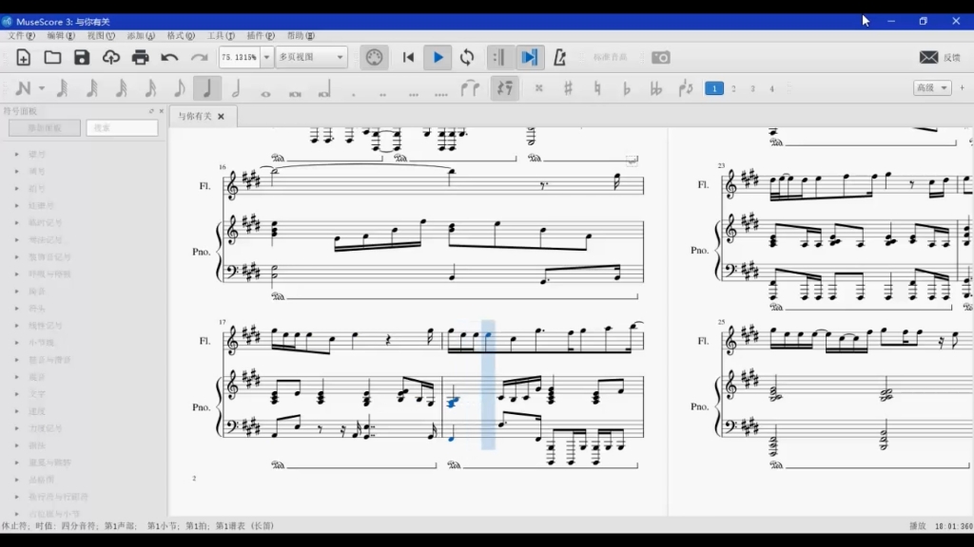Image resolution: width=974 pixels, height=547 pixels.
Task: Add a tie between notes
Action: pyautogui.click(x=470, y=88)
